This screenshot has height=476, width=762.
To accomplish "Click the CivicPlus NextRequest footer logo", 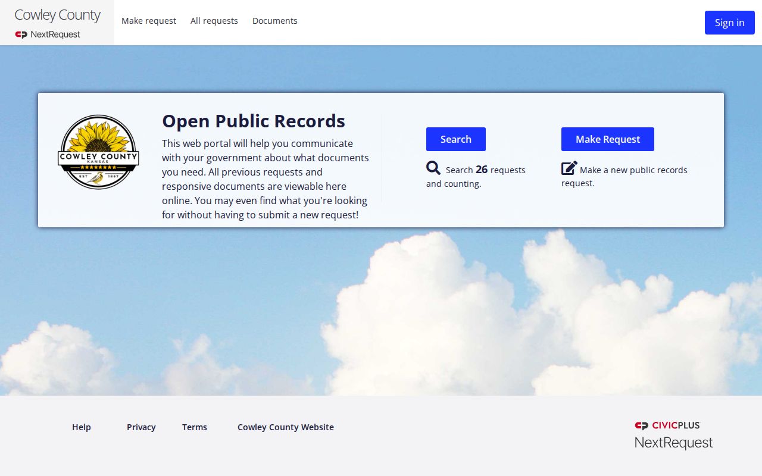I will click(673, 435).
